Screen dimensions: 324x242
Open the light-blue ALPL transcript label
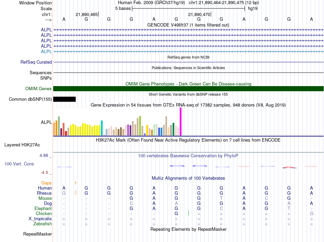46,51
